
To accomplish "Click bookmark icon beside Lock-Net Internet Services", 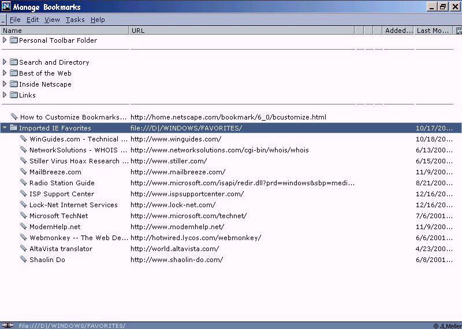I will click(24, 204).
